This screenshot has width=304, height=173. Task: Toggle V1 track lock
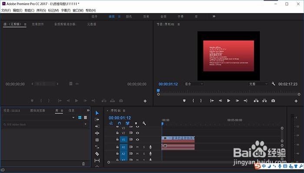tap(117, 139)
